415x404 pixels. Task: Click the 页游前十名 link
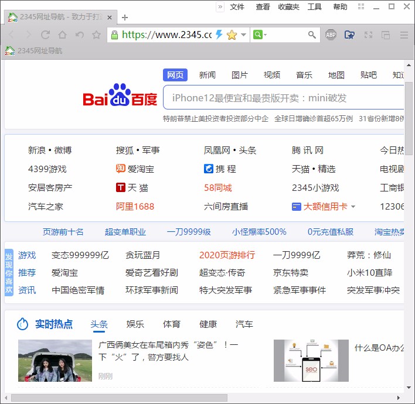(x=63, y=232)
